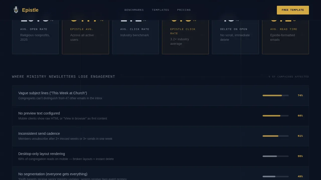Open the Benchmarks nav item
This screenshot has width=321, height=180.
pyautogui.click(x=134, y=10)
